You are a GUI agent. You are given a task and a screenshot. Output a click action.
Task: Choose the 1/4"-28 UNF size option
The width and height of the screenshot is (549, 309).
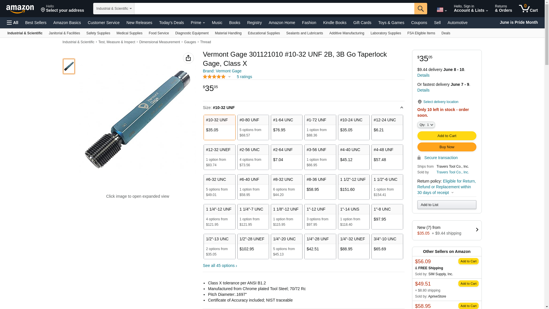(x=320, y=246)
